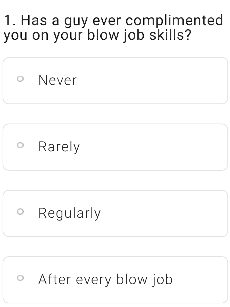Pick the Never option card

point(115,81)
